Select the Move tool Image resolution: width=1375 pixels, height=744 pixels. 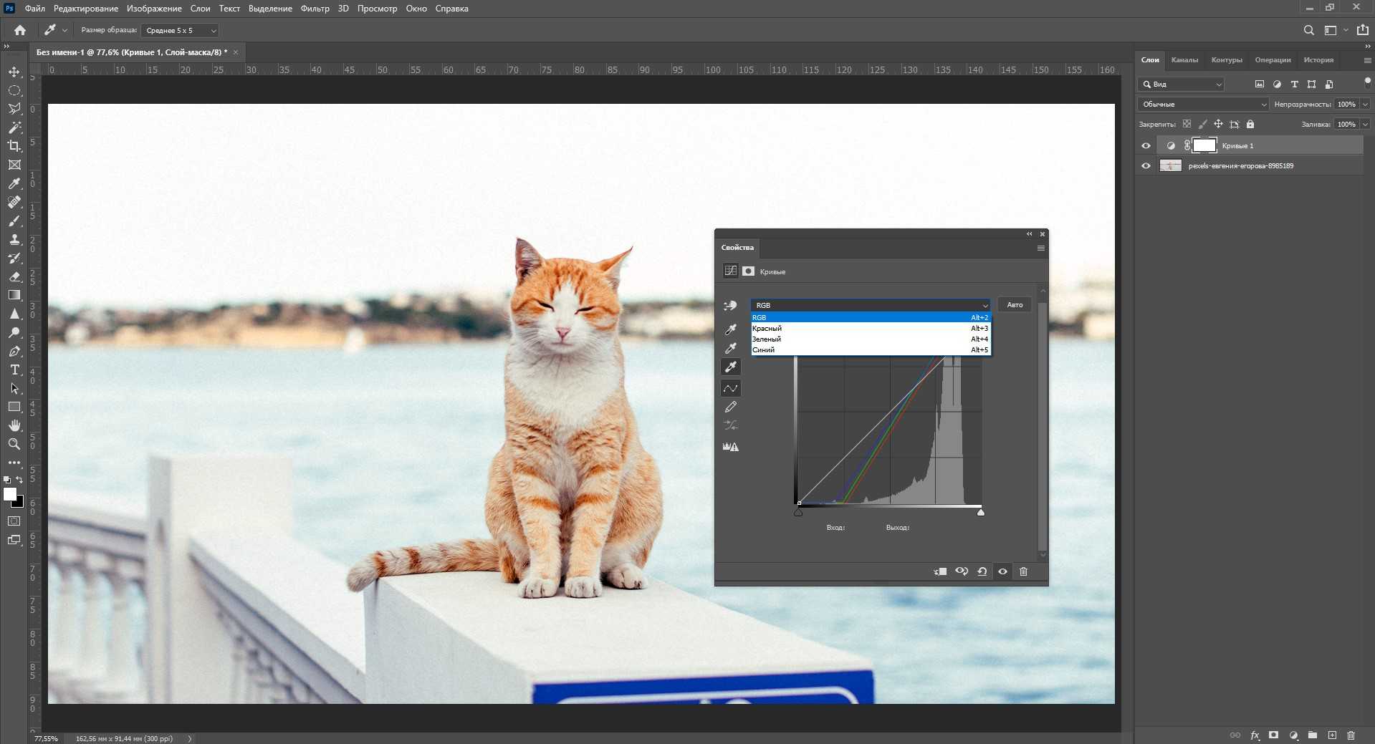point(14,72)
